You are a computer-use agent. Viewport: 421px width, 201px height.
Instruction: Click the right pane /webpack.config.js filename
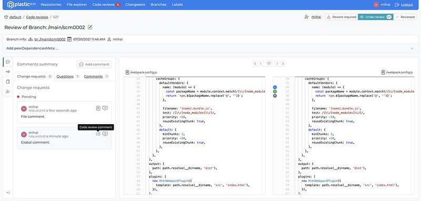[399, 72]
